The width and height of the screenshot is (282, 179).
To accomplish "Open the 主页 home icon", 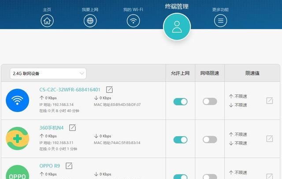I will click(47, 21).
